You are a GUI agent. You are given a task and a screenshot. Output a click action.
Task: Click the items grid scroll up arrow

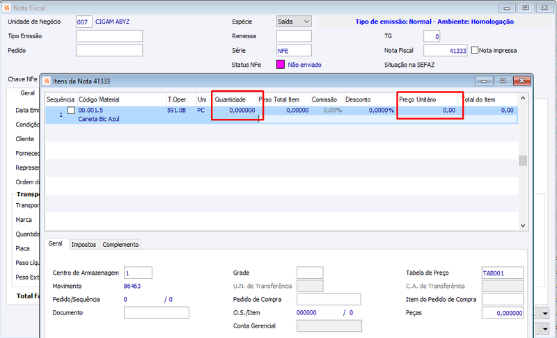click(523, 98)
